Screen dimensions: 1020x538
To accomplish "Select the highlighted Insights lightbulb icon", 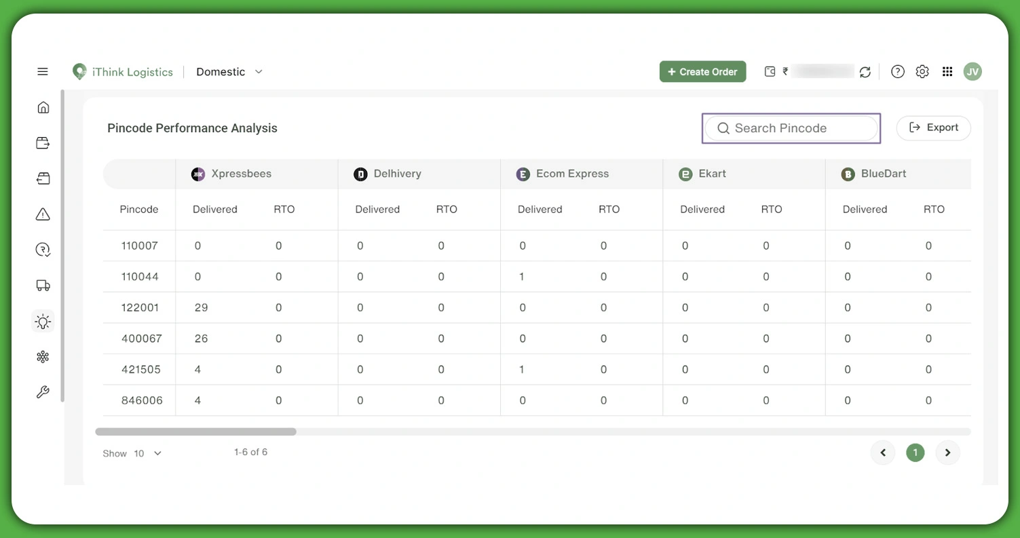I will tap(43, 321).
